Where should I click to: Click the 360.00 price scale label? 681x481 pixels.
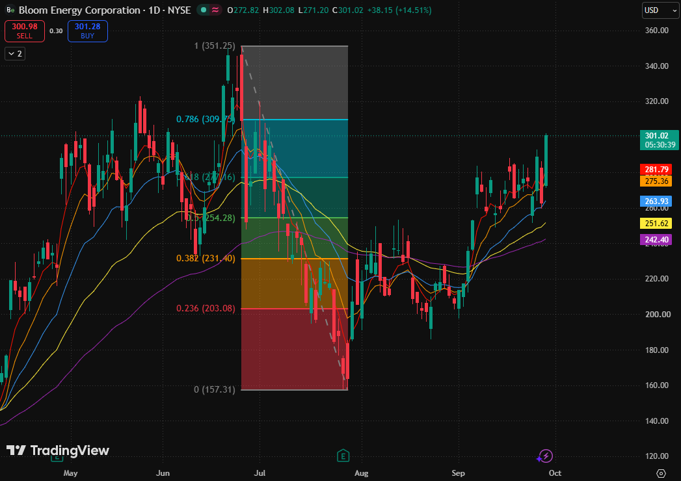pyautogui.click(x=657, y=31)
